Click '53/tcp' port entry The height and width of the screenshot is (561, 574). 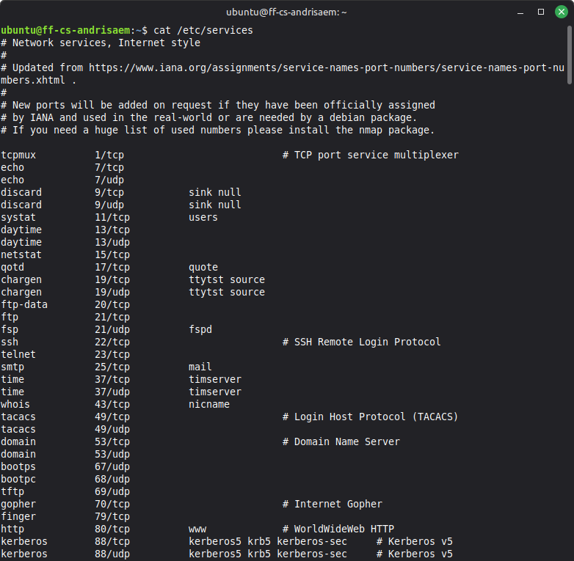[112, 441]
